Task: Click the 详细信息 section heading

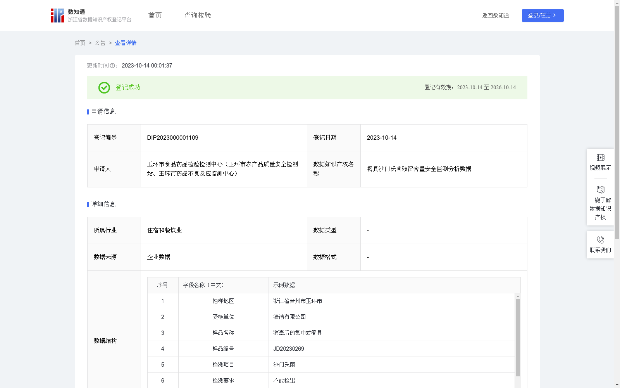Action: (103, 204)
